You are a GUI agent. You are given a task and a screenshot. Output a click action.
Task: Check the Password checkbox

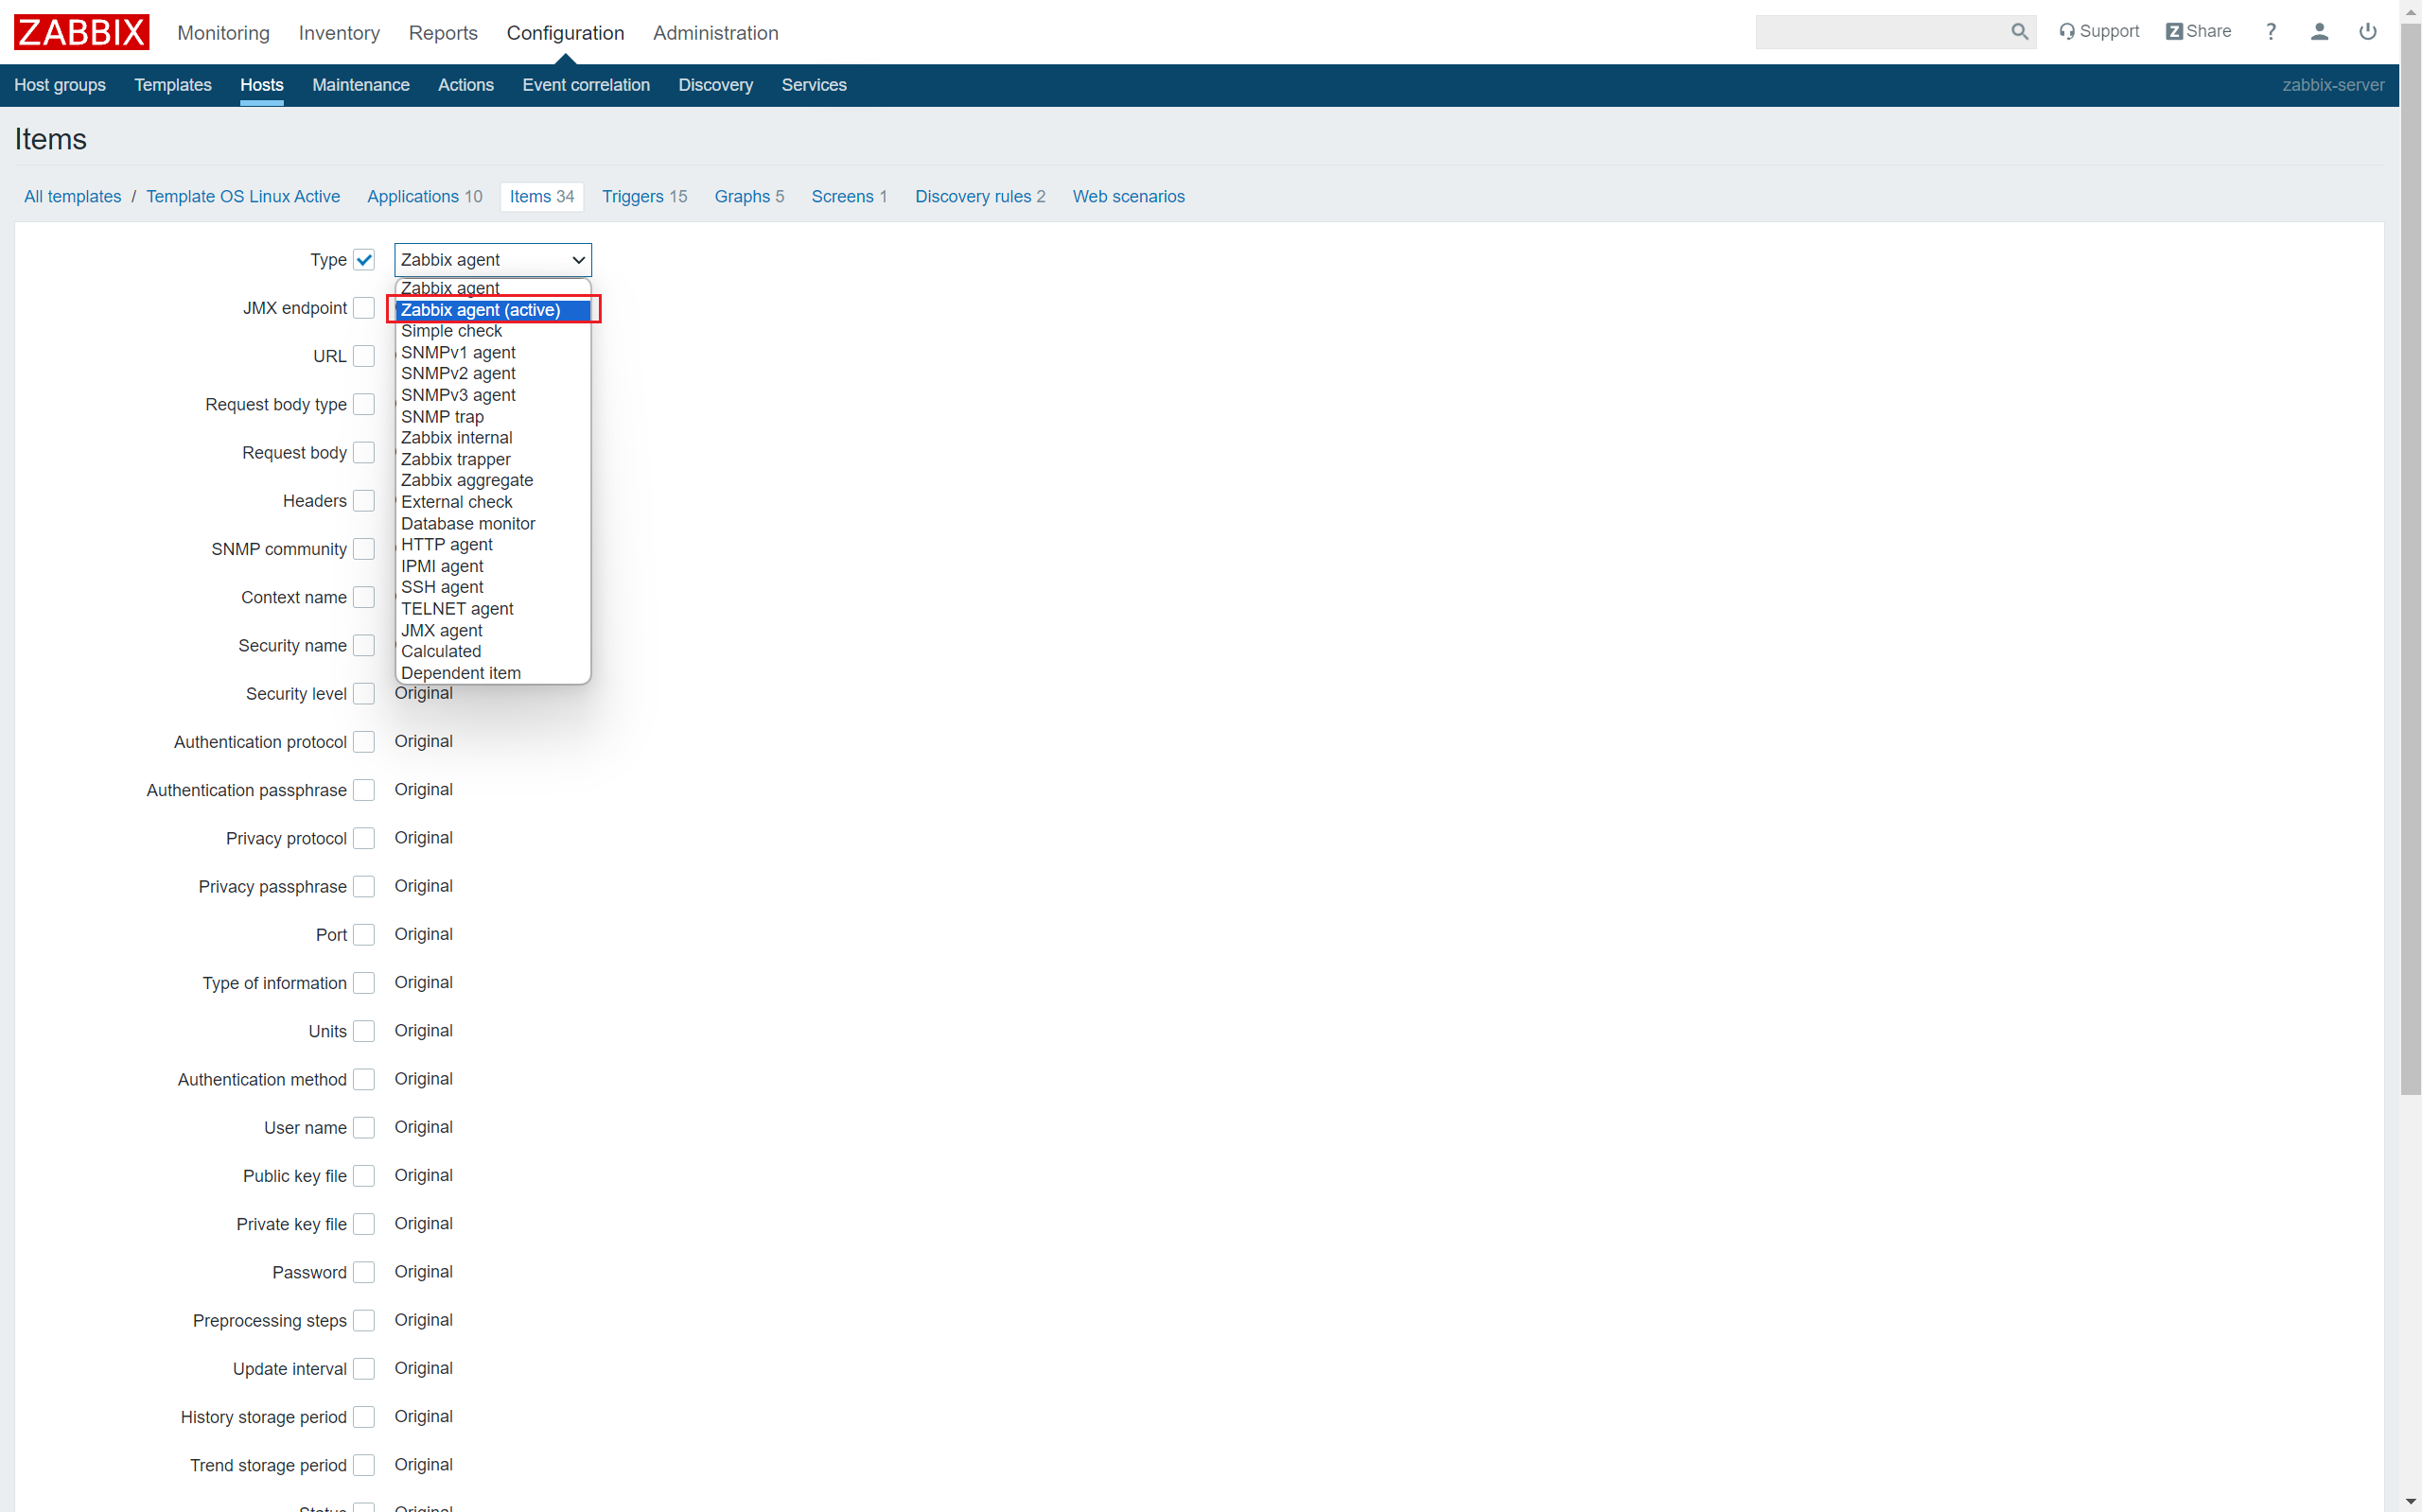364,1272
